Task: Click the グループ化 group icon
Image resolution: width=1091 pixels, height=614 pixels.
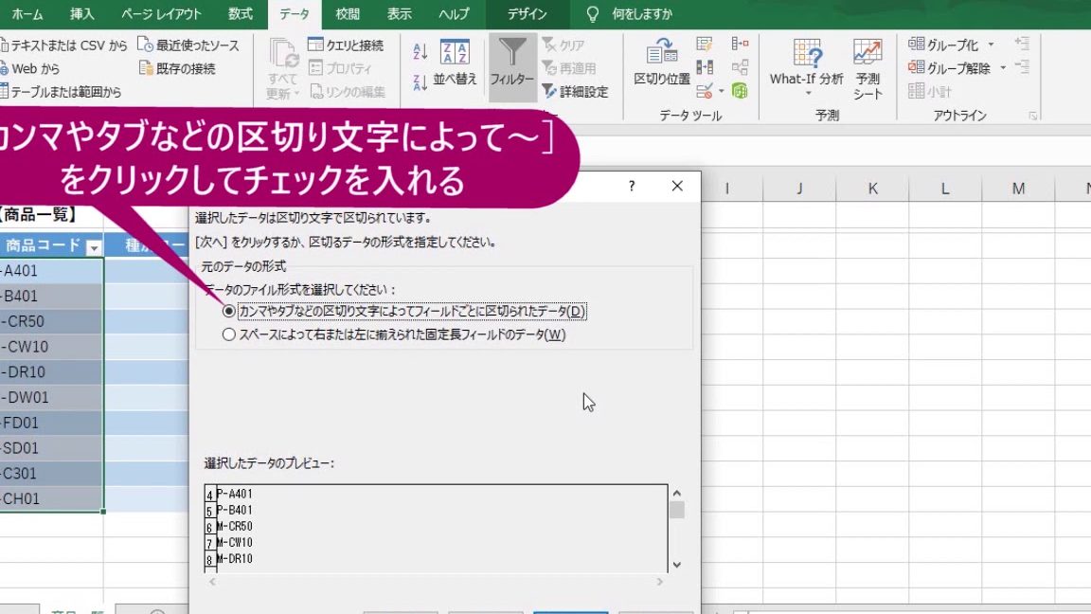Action: coord(917,44)
